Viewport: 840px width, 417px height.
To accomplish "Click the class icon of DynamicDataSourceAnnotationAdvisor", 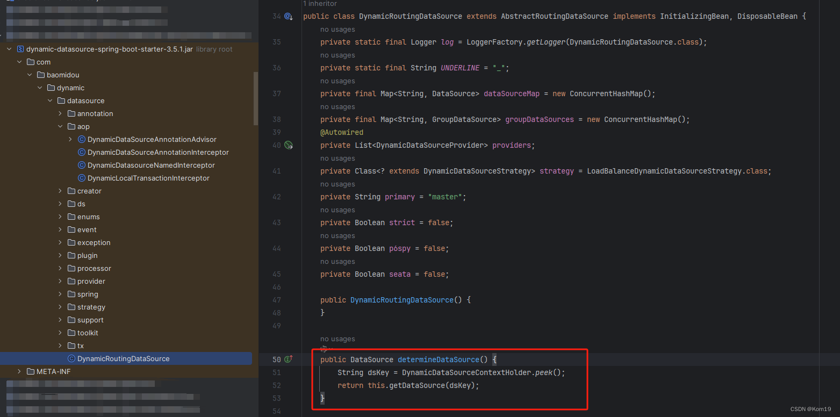I will pyautogui.click(x=81, y=139).
